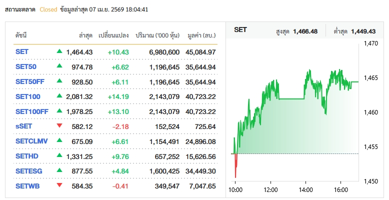Viewport: 389px width, 200px height.
Task: Open the SETWB index link
Action: [27, 186]
